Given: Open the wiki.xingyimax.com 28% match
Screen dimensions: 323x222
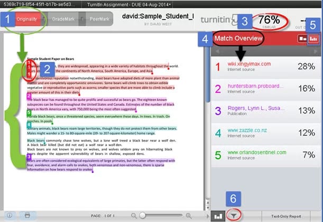Looking at the screenshot, I should tap(266, 67).
